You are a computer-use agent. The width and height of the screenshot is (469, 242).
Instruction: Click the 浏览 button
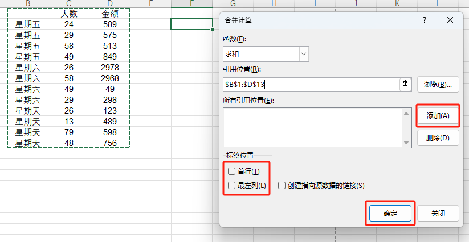pos(438,84)
